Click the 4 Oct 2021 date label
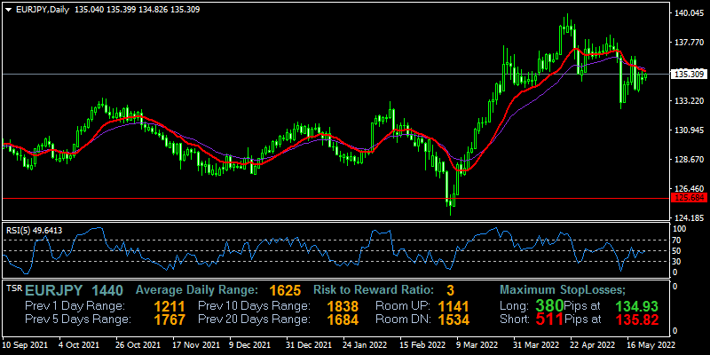The height and width of the screenshot is (355, 710). coord(78,343)
